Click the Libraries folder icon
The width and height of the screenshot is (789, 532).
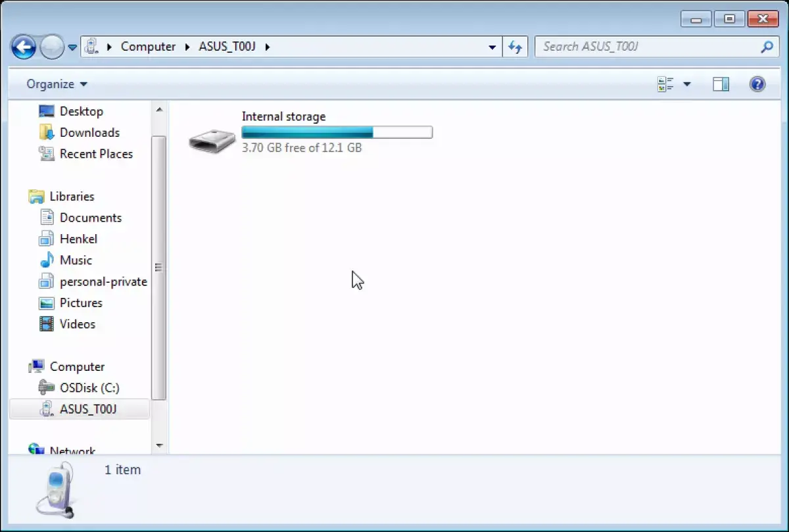pyautogui.click(x=36, y=196)
